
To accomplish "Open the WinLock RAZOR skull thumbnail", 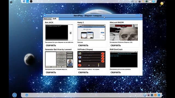I will (124, 32).
